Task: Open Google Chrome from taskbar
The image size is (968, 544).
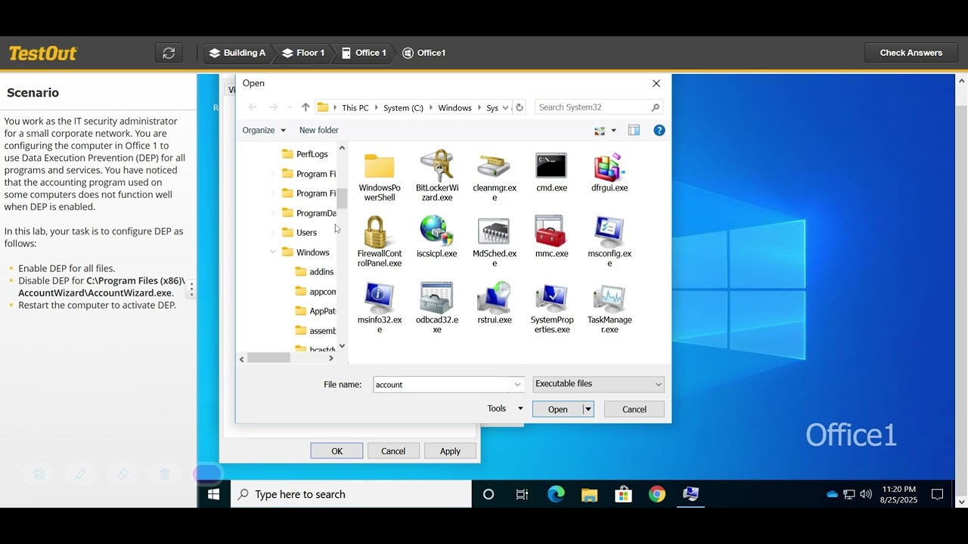Action: (656, 494)
